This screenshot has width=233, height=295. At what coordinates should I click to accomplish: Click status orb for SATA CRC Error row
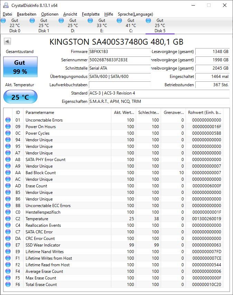[8, 232]
